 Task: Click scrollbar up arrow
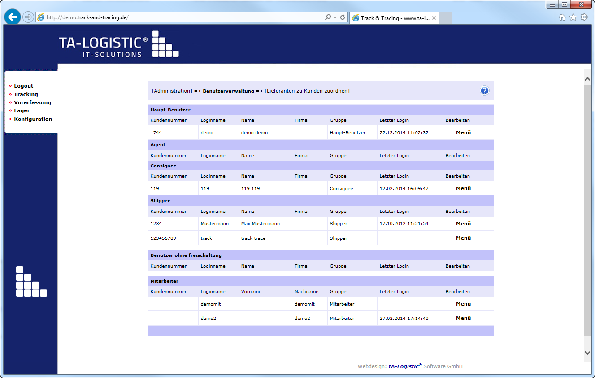coord(588,79)
